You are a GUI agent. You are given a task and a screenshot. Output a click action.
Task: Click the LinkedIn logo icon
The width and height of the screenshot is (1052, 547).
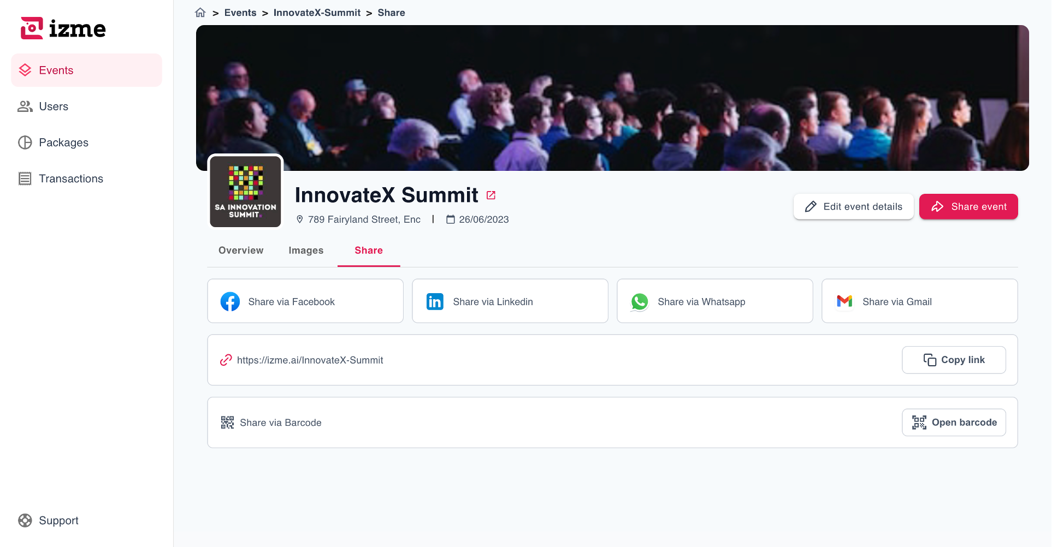tap(435, 301)
